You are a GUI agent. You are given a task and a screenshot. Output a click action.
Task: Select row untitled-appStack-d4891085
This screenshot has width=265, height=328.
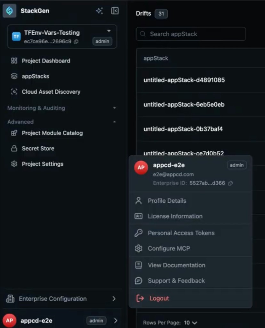201,80
